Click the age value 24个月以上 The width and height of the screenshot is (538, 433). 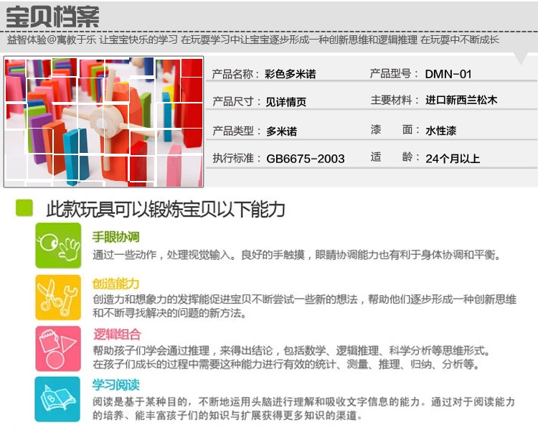point(453,159)
